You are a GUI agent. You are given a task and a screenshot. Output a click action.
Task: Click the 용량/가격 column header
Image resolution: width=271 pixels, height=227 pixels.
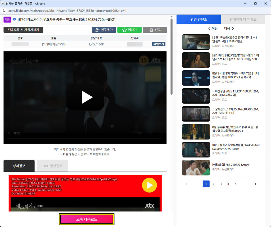click(96, 38)
